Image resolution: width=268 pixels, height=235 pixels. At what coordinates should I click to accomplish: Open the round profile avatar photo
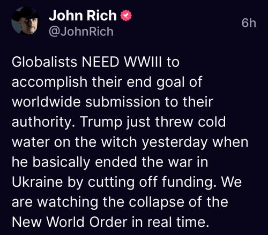point(26,21)
